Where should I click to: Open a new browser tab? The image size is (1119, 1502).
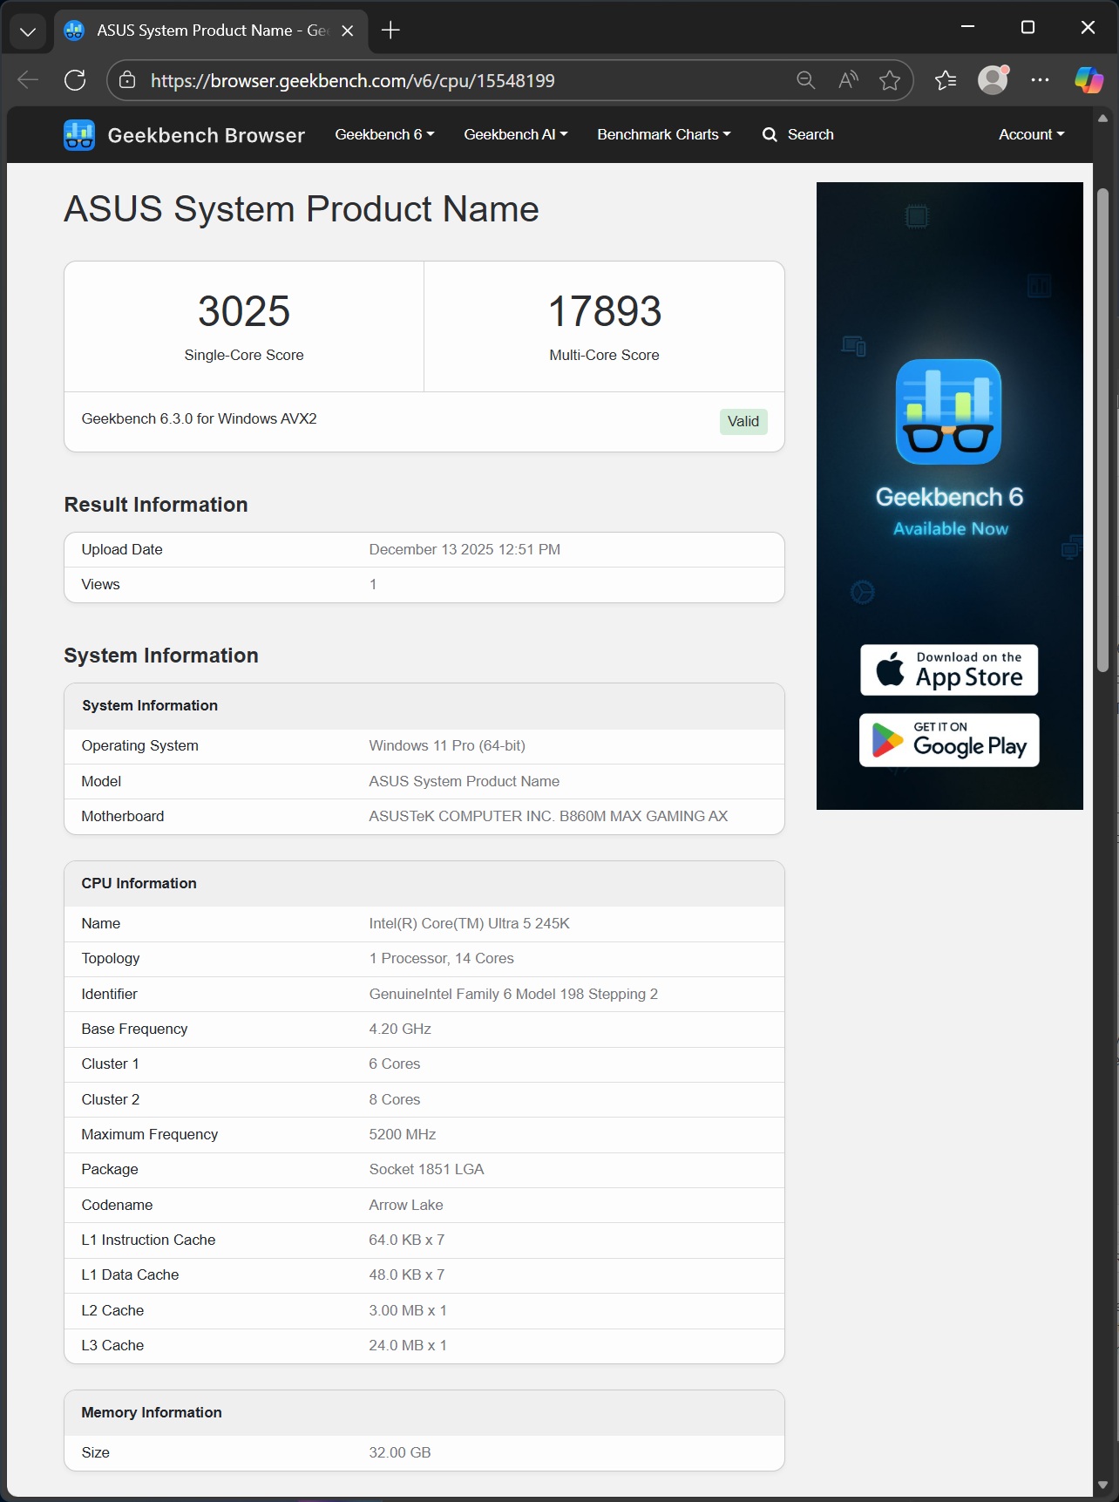(x=390, y=31)
